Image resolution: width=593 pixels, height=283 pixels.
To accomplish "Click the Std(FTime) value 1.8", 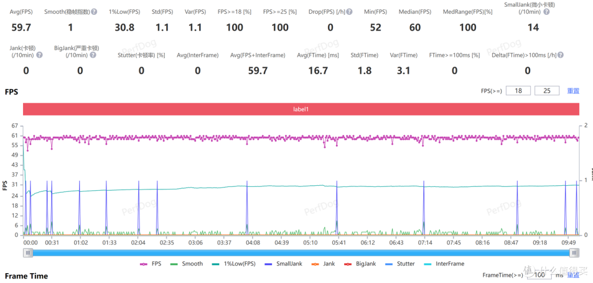I will point(365,71).
